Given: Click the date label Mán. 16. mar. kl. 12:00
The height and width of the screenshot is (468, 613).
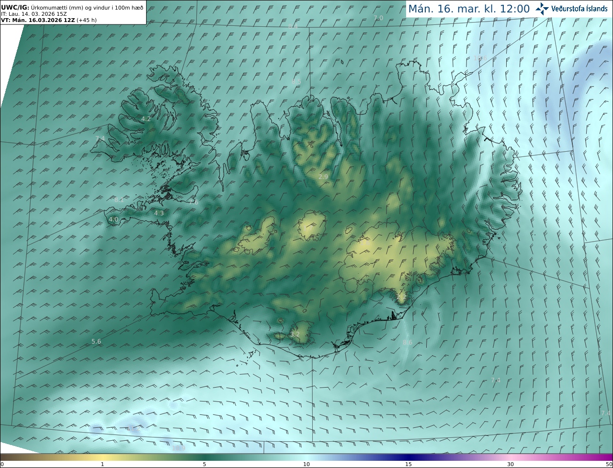Looking at the screenshot, I should [x=469, y=9].
